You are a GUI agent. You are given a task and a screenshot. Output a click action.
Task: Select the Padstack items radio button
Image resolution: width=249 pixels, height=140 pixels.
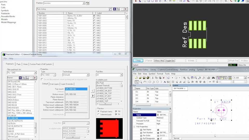[99, 111]
